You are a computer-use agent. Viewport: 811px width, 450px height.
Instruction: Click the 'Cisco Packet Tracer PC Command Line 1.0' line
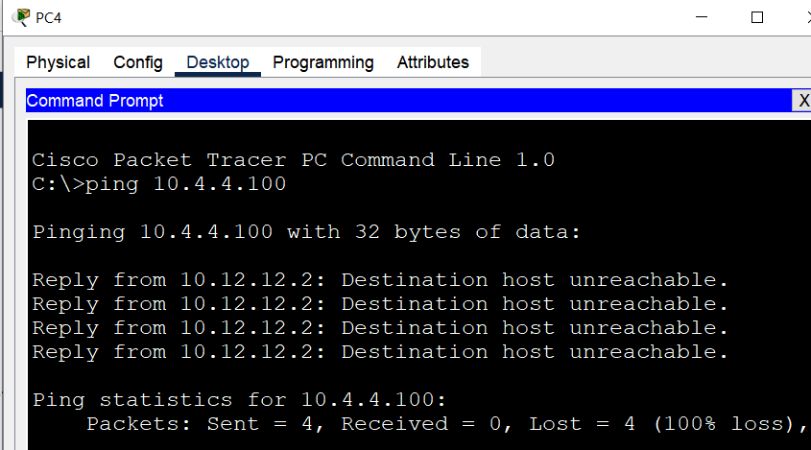(x=294, y=160)
